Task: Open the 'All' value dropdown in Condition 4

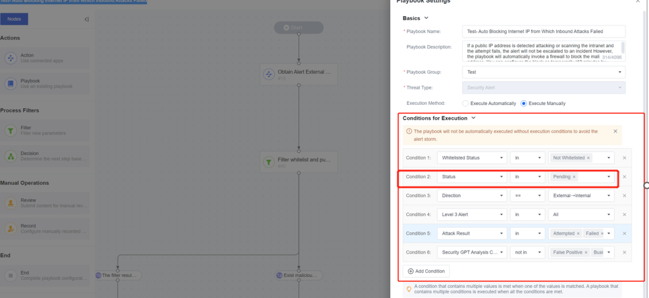Action: point(581,214)
